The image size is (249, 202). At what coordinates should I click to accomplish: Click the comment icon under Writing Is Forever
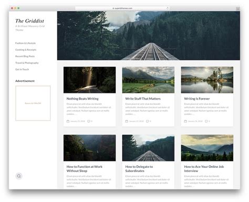206,121
